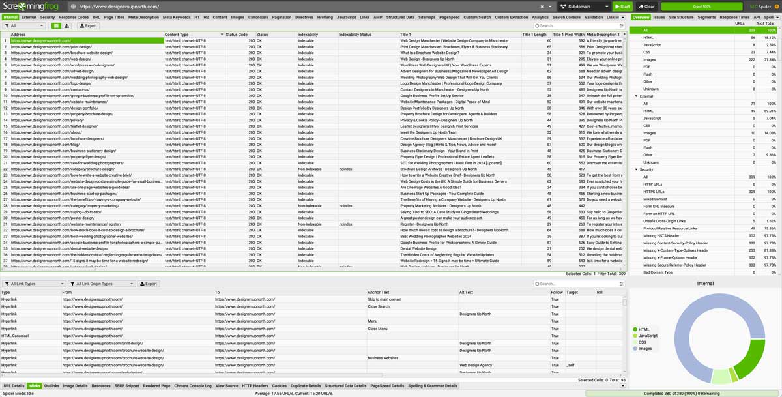The image size is (782, 397).
Task: Open the All filter dropdown above the table
Action: pyautogui.click(x=25, y=26)
